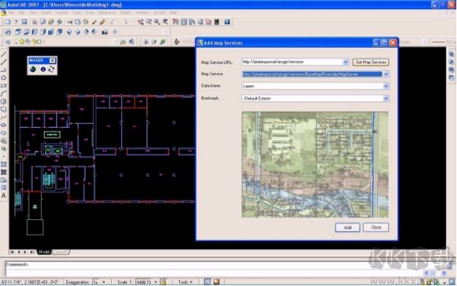Open the File menu
Screen dimensions: 457x286
pos(11,13)
